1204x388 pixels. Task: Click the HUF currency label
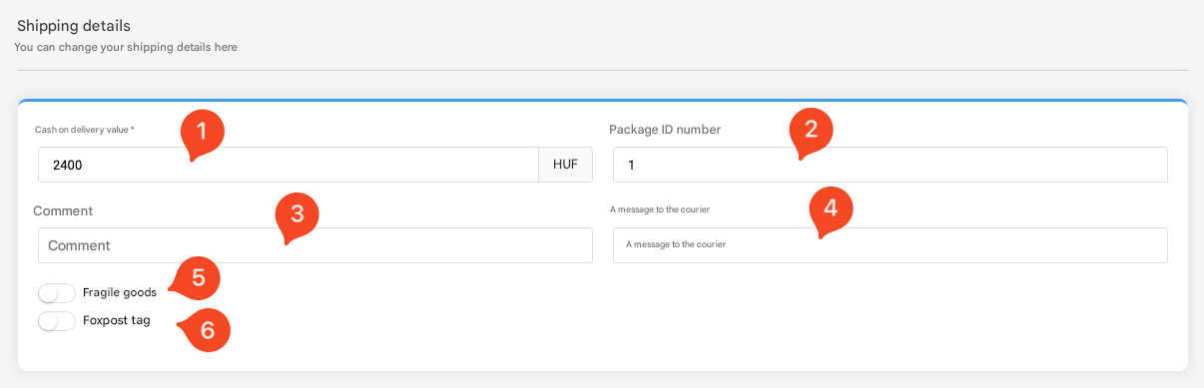point(566,165)
